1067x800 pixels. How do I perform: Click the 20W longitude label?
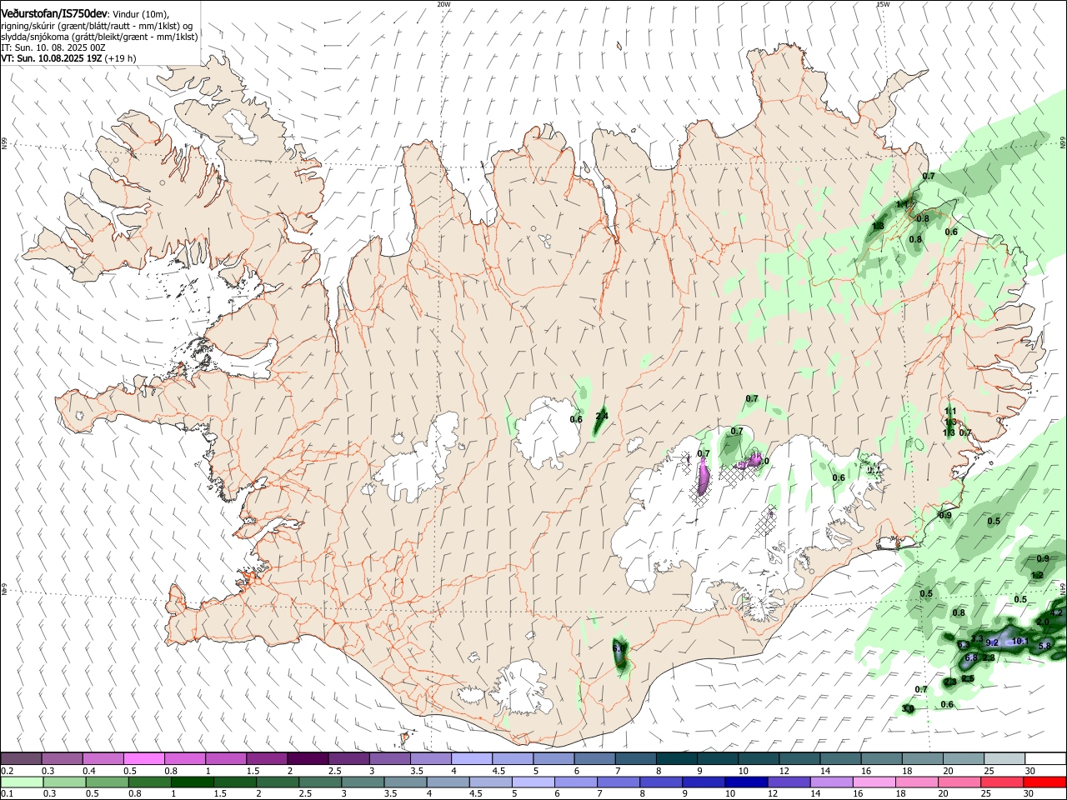coord(443,3)
